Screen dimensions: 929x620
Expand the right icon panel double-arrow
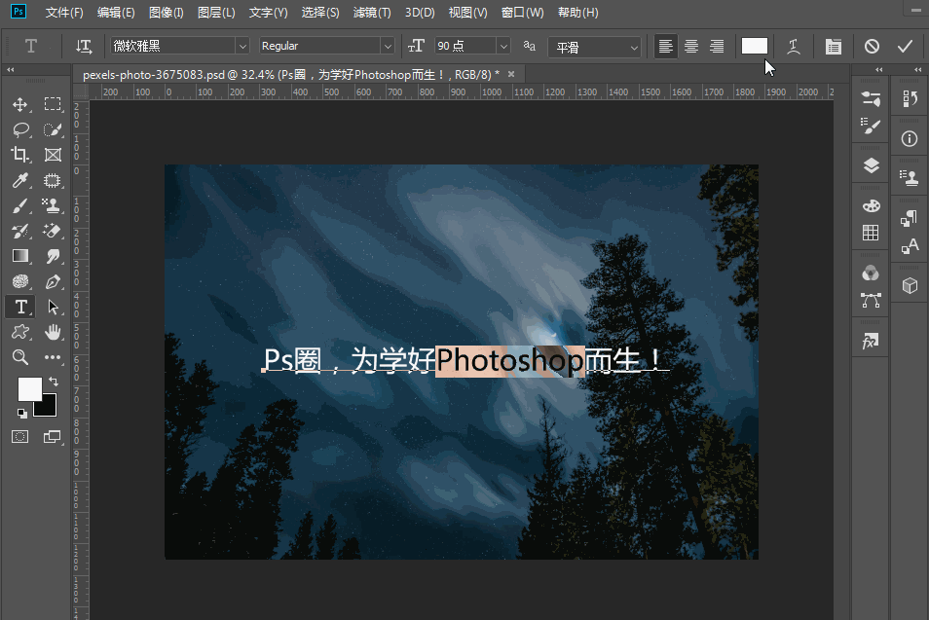(x=917, y=70)
